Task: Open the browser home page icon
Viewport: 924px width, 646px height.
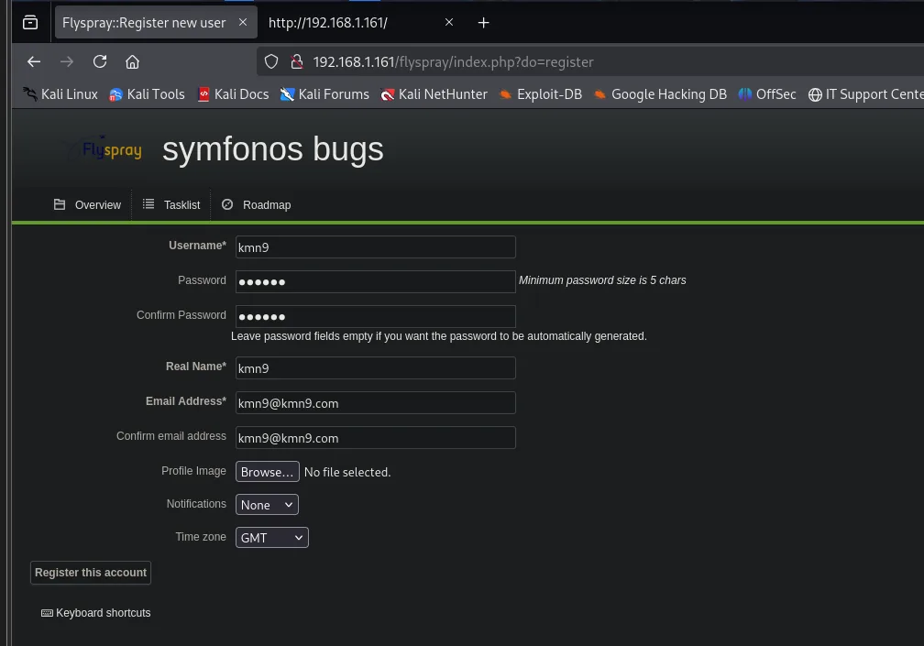Action: point(133,61)
